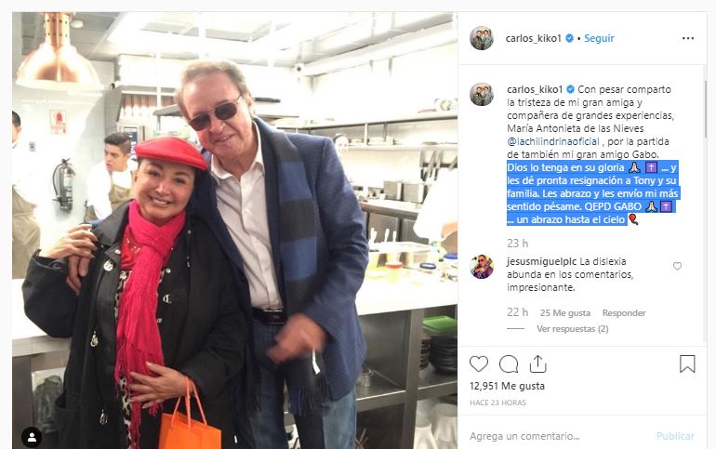
Task: Open the @lachilindrinaoficial mention link
Action: (x=553, y=141)
